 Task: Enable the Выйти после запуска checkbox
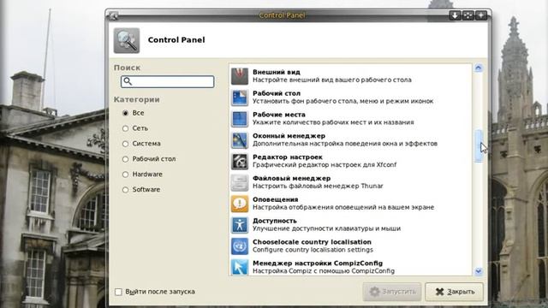click(118, 292)
